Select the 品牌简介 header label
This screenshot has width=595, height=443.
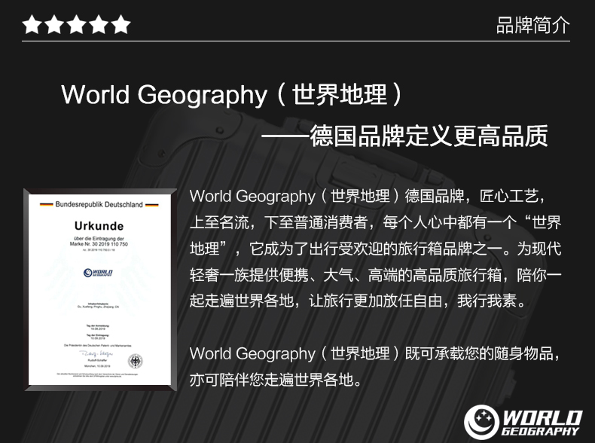(x=532, y=26)
